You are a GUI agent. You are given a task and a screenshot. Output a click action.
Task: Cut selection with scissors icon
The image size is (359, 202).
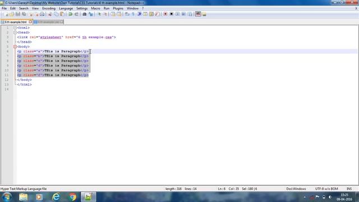50,14
